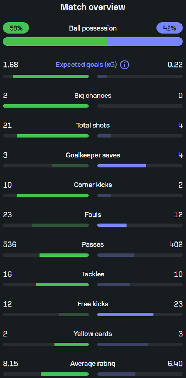Click the Big chances label
The image size is (186, 378).
click(x=93, y=96)
